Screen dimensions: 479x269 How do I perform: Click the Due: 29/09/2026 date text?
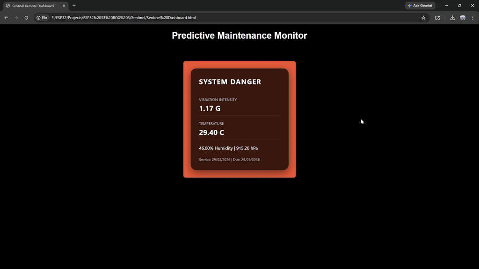point(246,160)
